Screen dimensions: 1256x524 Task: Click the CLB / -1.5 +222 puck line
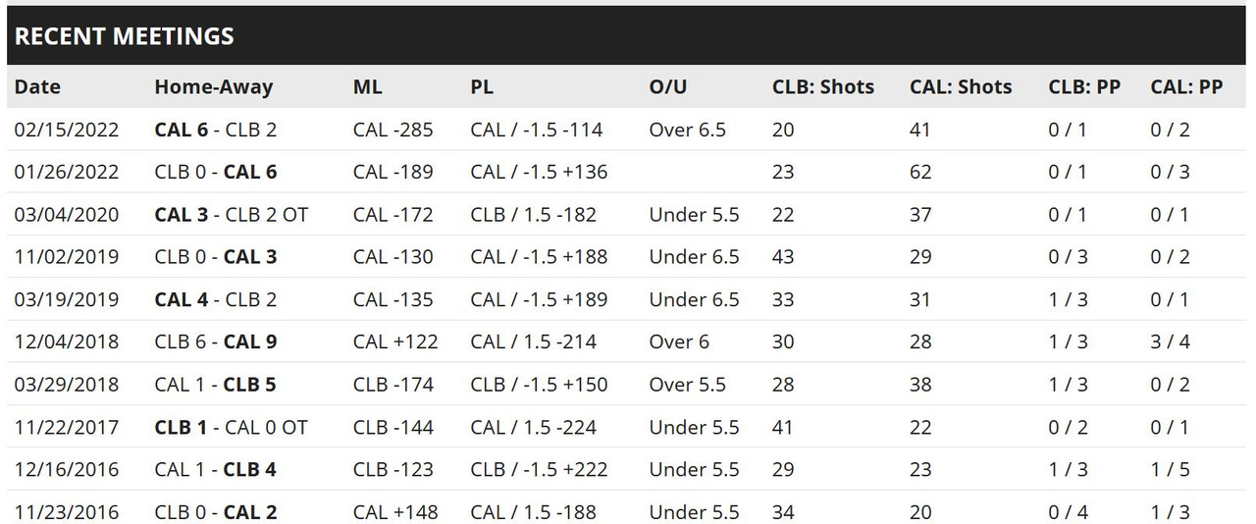coord(539,469)
